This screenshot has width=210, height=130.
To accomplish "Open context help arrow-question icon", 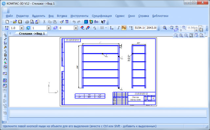I will (103, 22).
